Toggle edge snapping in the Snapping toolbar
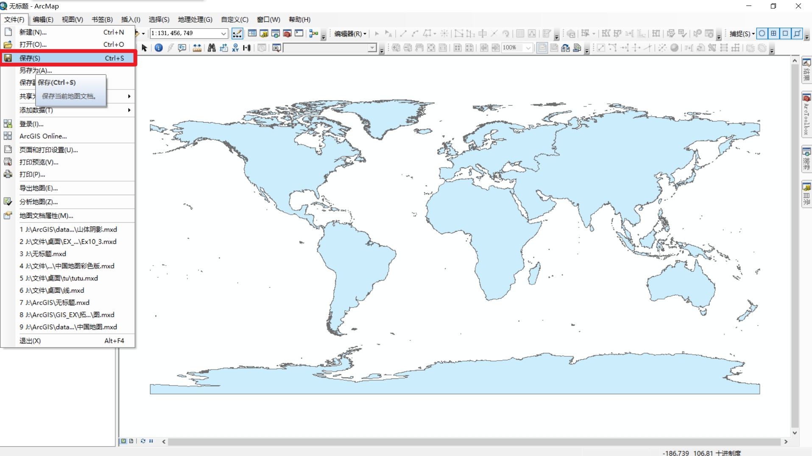Image resolution: width=812 pixels, height=456 pixels. [x=797, y=34]
